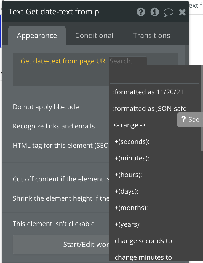
Task: Open the element info icon
Action: coord(154,12)
